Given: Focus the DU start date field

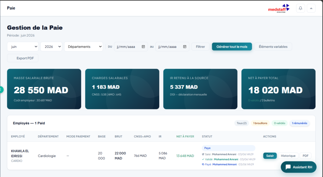Looking at the screenshot, I should tap(131, 47).
